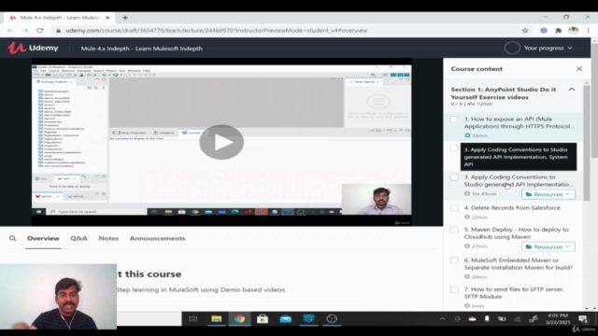
Task: Check lecture 5 Maven Deploy
Action: pos(454,230)
